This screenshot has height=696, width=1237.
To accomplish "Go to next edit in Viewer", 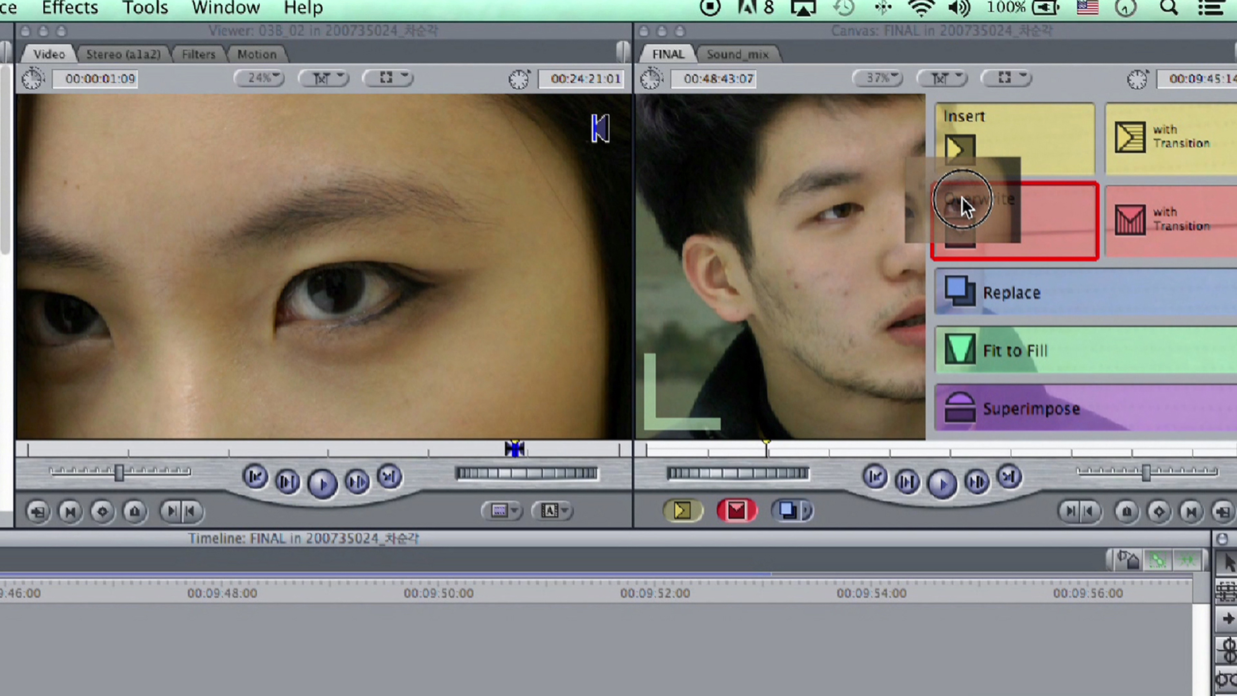I will click(x=390, y=477).
